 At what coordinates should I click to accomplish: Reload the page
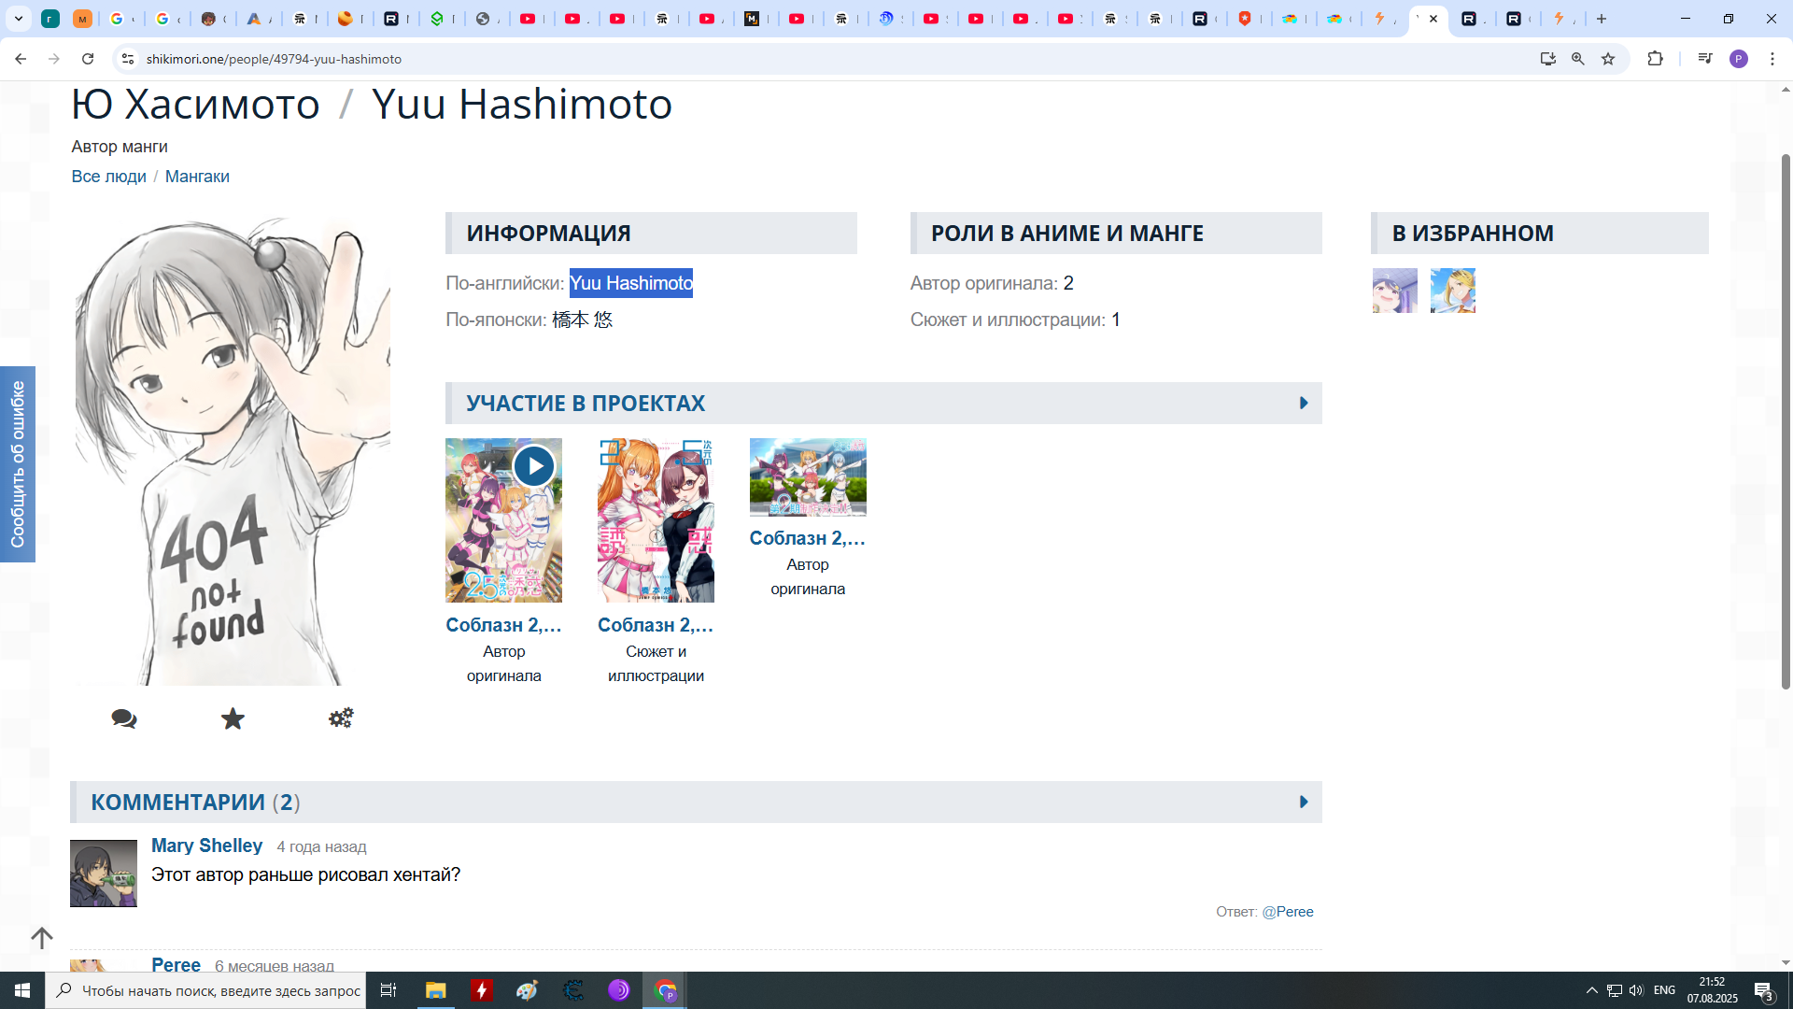(x=88, y=59)
